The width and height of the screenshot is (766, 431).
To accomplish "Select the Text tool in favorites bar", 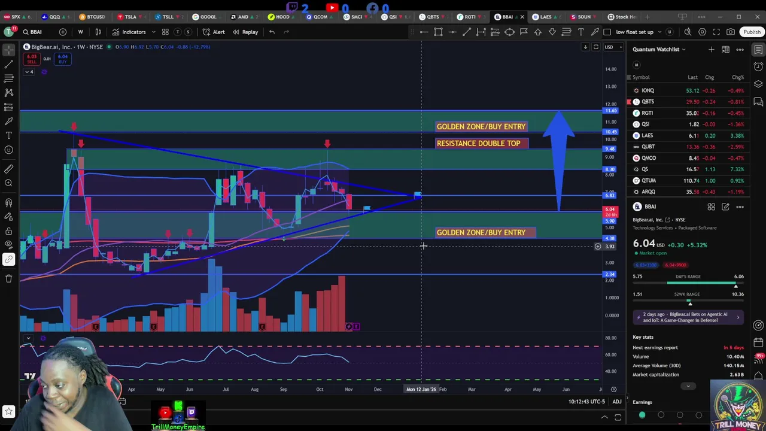I will click(x=580, y=32).
